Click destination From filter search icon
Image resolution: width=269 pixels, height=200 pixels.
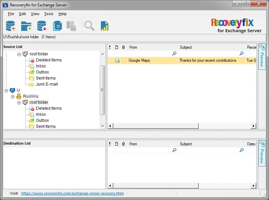pyautogui.click(x=174, y=150)
